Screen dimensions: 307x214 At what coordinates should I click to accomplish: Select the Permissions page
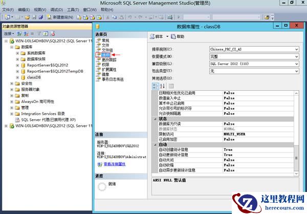pos(105,65)
